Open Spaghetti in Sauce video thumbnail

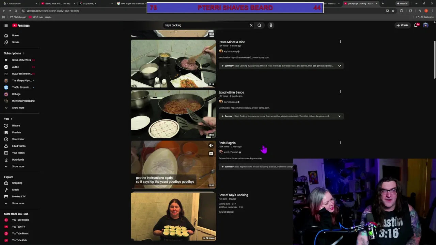(173, 114)
